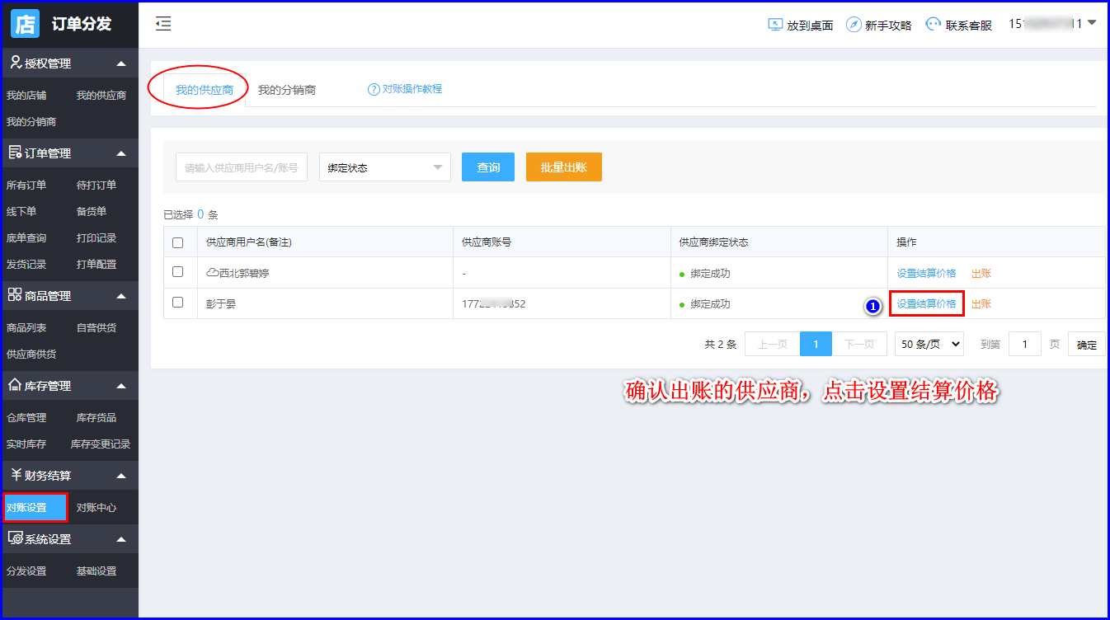The width and height of the screenshot is (1110, 620).
Task: Click the sidebar collapse hamburger icon
Action: 163,24
